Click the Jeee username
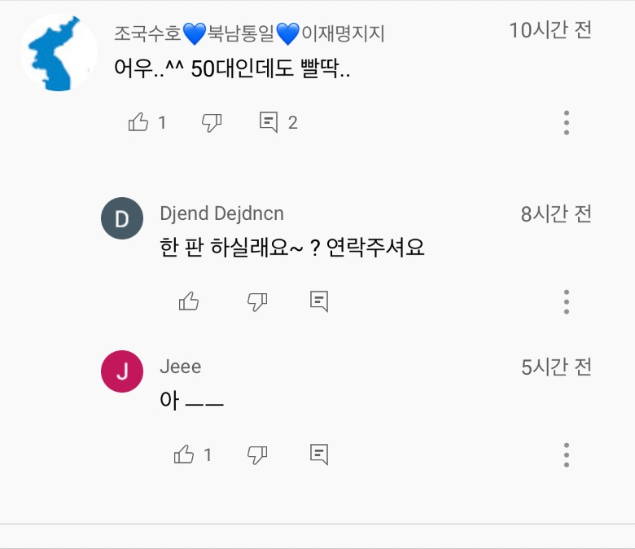Screen dimensions: 635x549 click(180, 367)
